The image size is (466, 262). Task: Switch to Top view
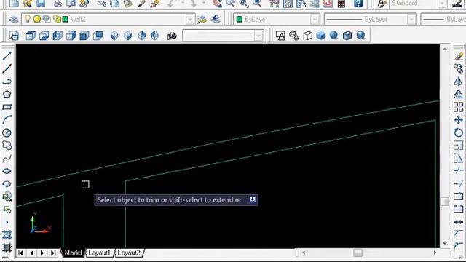click(x=31, y=36)
